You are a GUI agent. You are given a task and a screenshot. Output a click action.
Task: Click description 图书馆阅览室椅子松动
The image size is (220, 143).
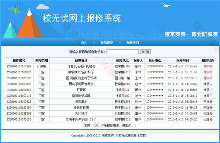pos(81,78)
